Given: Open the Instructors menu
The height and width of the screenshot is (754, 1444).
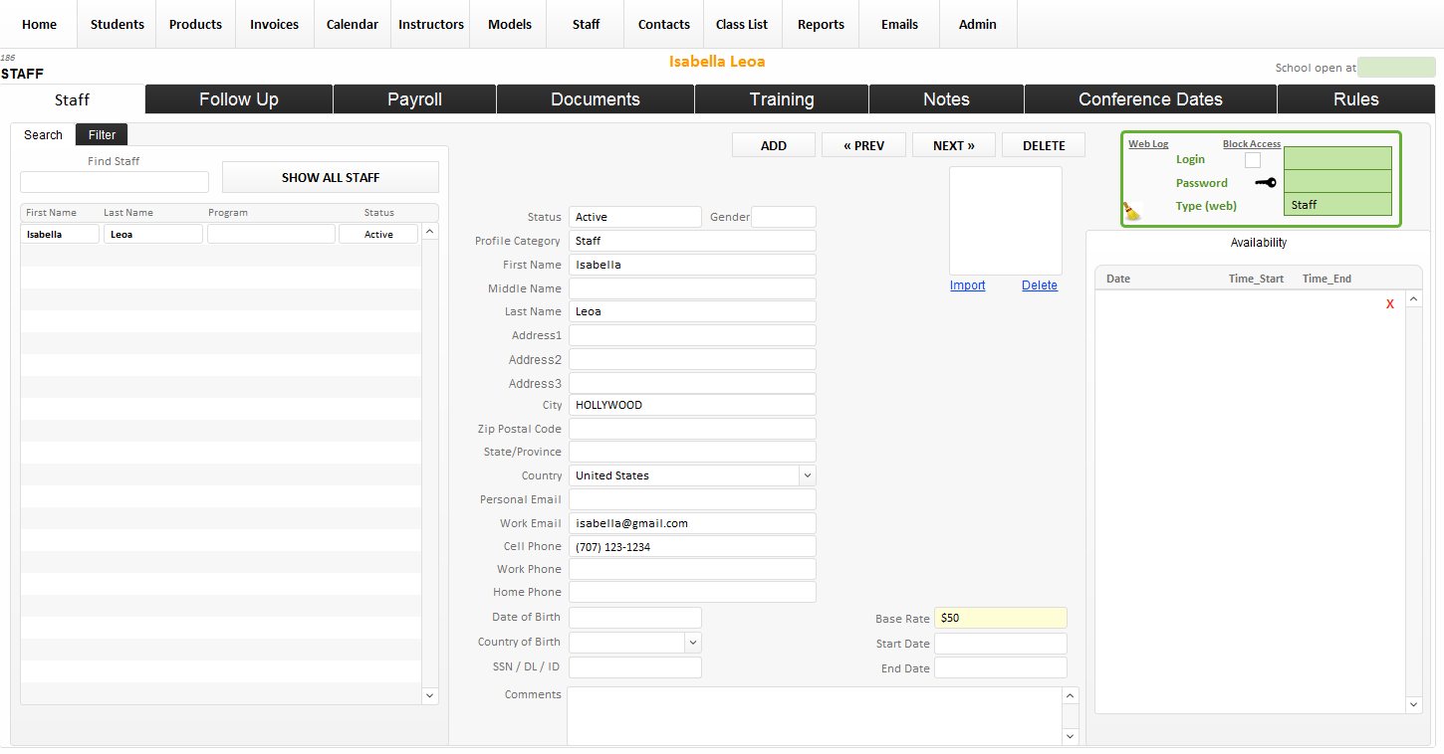Looking at the screenshot, I should (x=431, y=24).
